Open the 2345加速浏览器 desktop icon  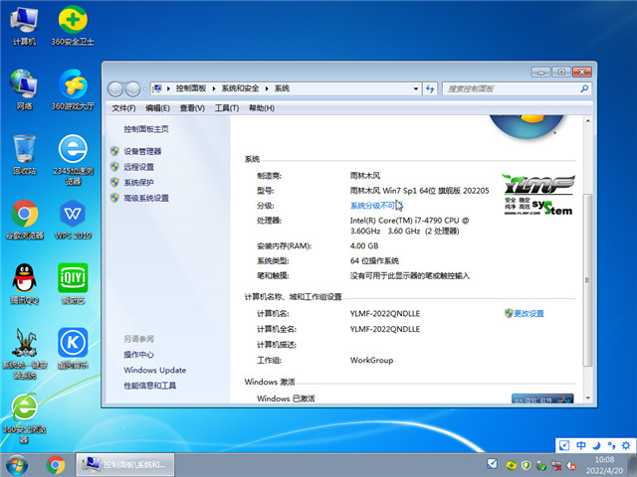point(73,159)
